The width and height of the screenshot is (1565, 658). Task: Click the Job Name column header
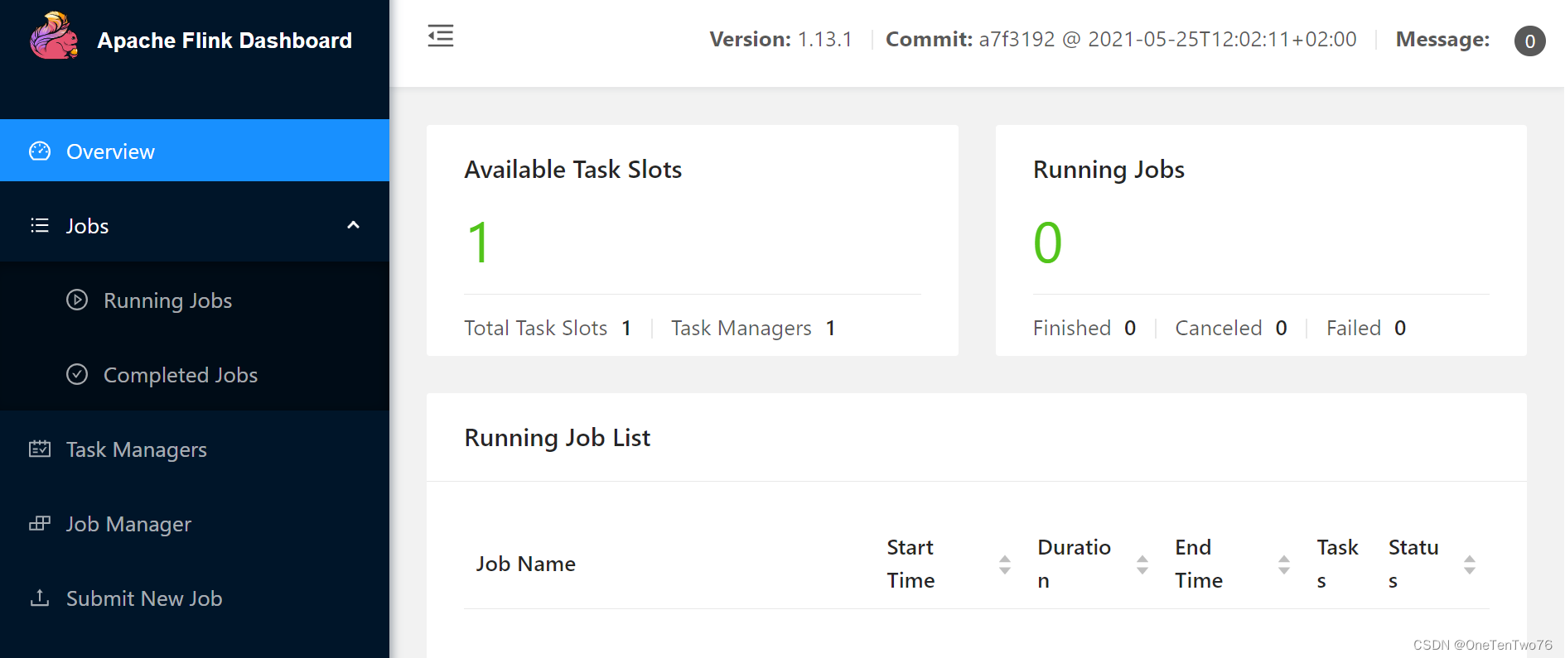[x=525, y=564]
